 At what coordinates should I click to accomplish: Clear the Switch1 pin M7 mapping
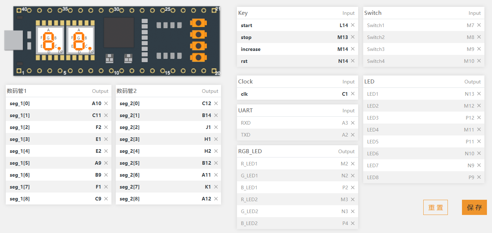479,25
